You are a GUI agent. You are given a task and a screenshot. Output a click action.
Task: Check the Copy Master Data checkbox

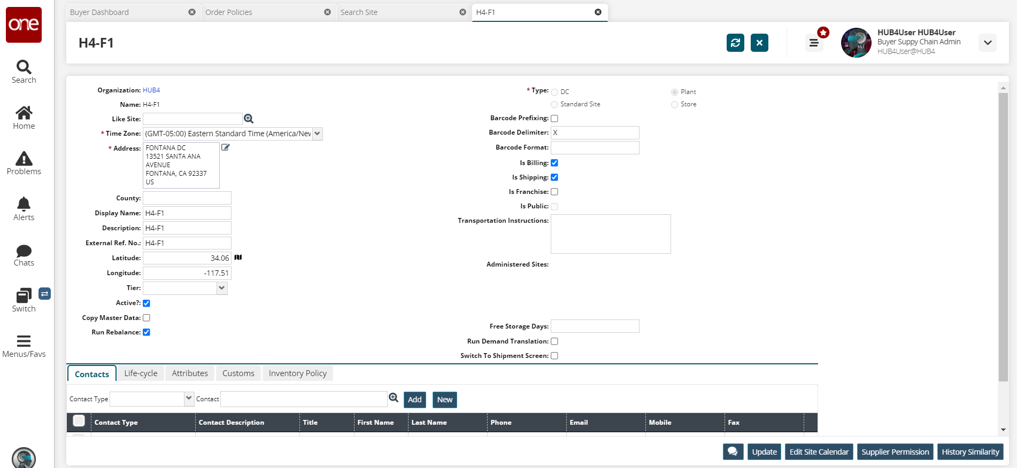pyautogui.click(x=147, y=318)
